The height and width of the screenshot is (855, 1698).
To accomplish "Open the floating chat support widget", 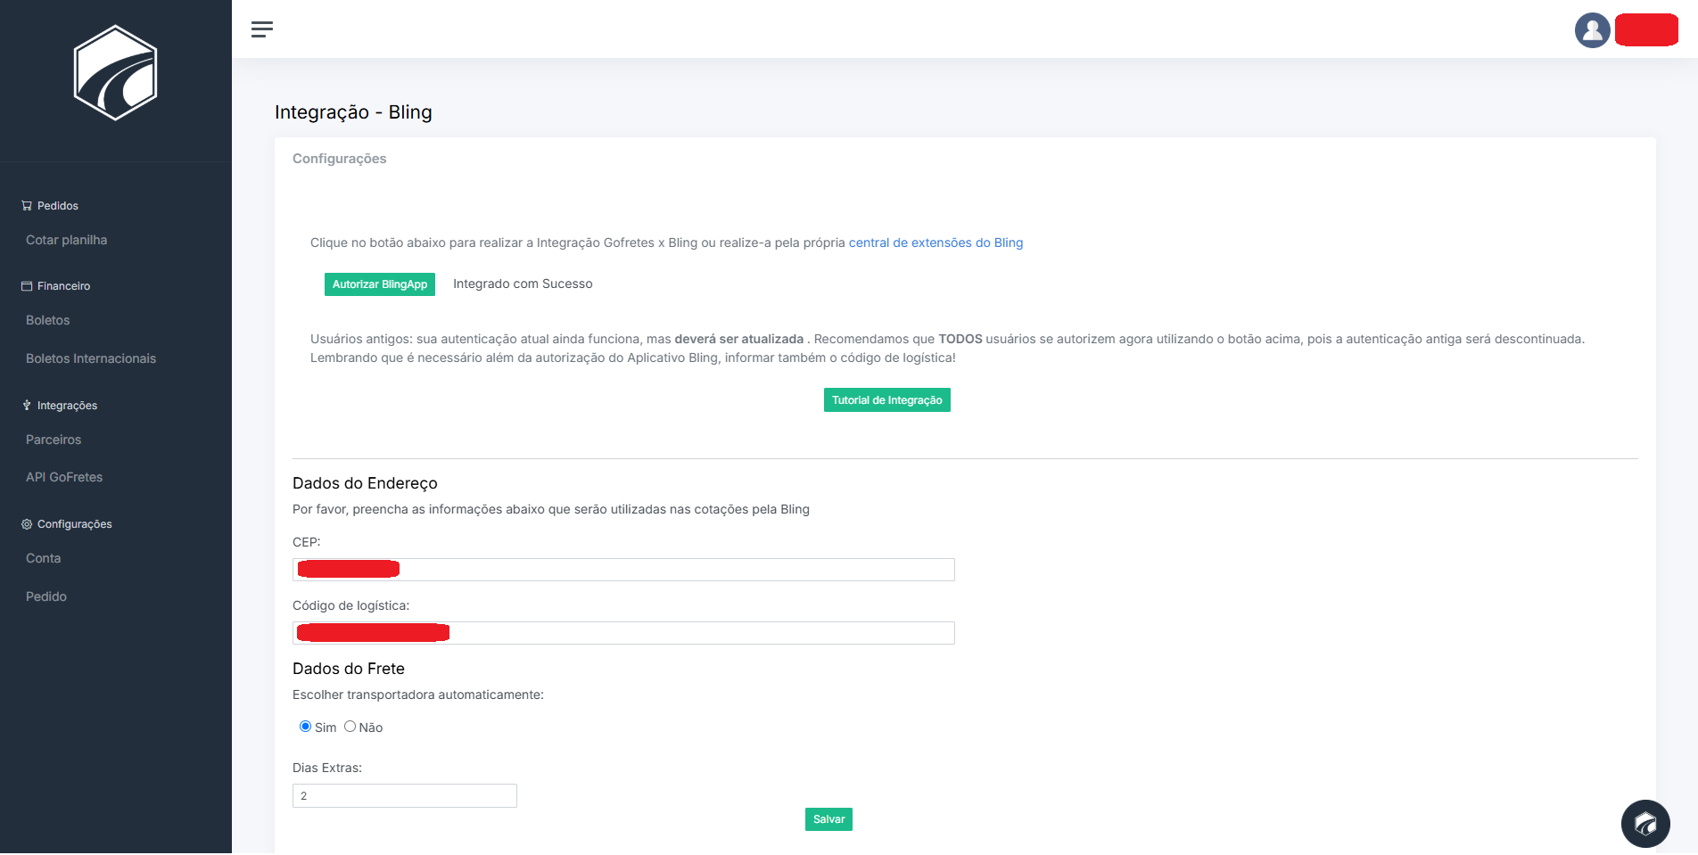I will point(1645,823).
